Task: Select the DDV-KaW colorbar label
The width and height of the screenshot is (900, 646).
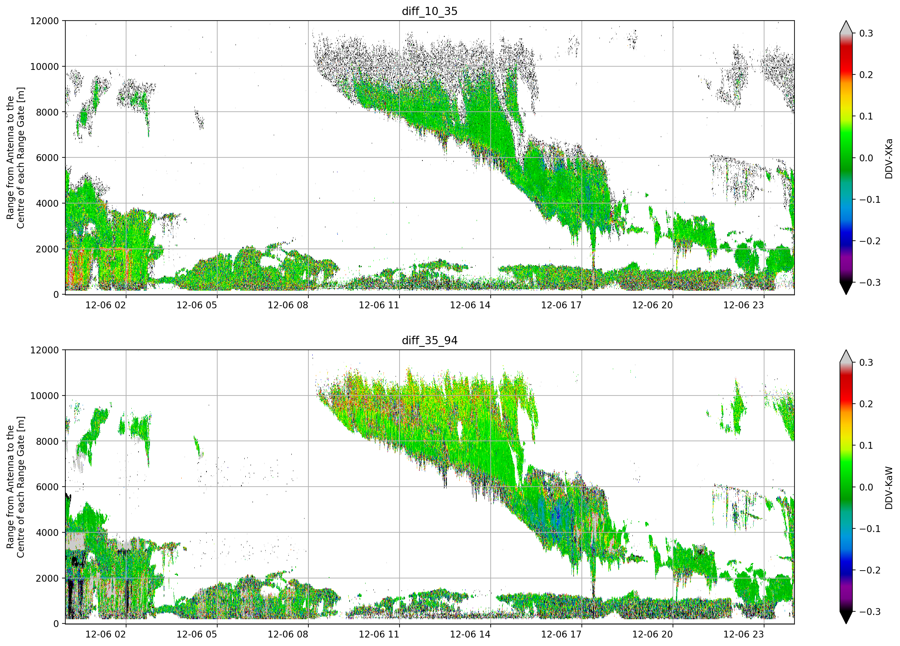Action: point(889,488)
